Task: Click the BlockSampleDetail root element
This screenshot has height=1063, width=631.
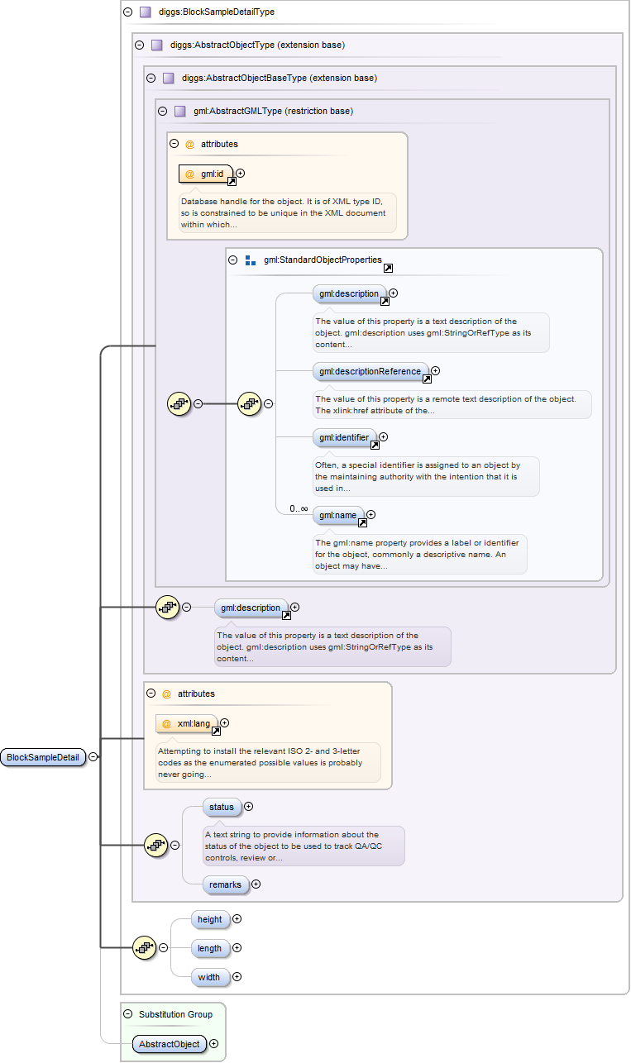Action: coord(43,757)
